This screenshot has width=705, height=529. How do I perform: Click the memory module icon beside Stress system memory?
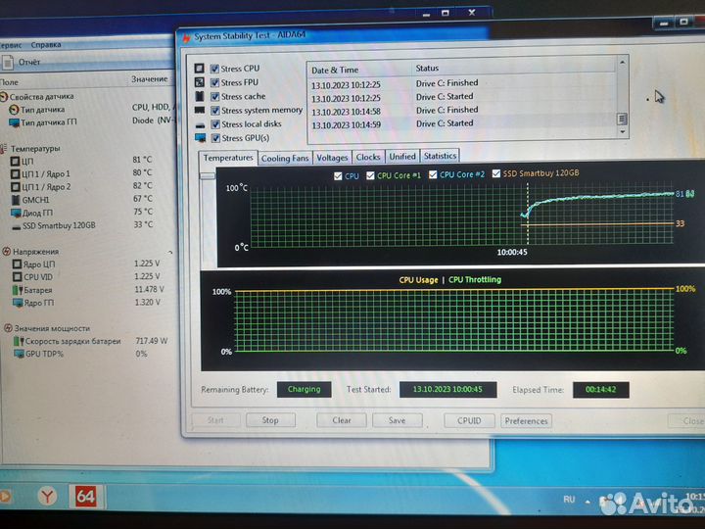[200, 110]
